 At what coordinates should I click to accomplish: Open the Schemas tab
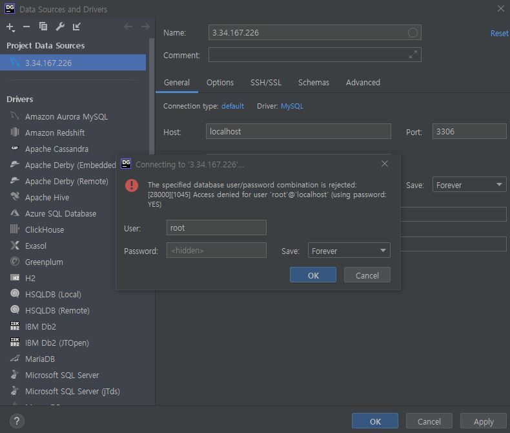pos(314,83)
